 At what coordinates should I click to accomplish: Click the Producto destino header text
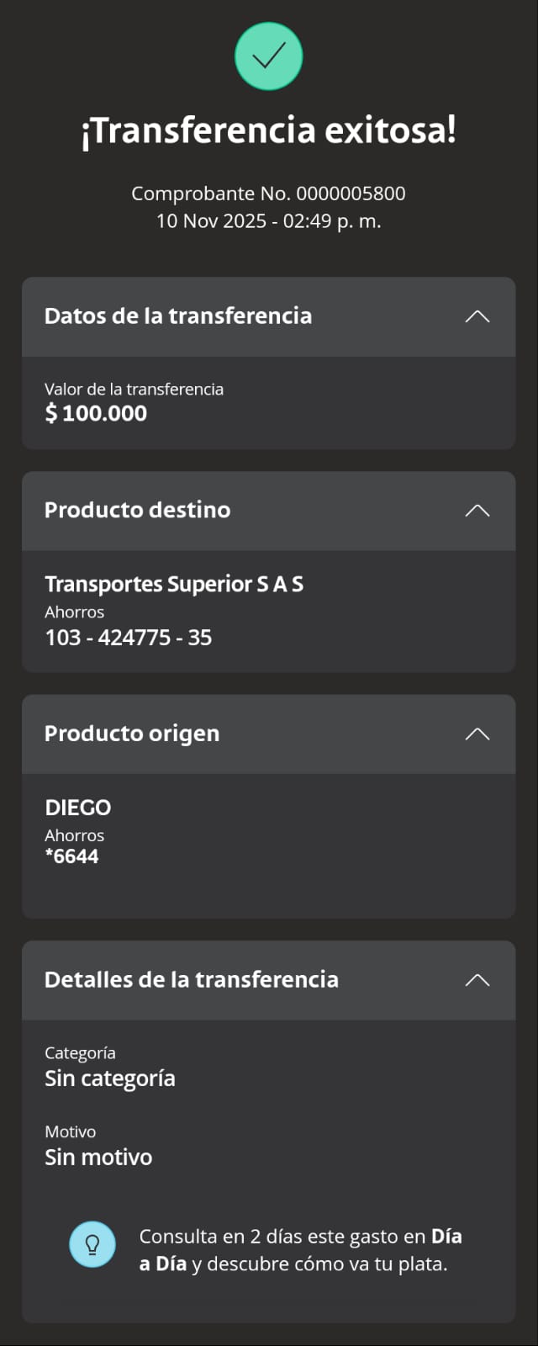(137, 510)
